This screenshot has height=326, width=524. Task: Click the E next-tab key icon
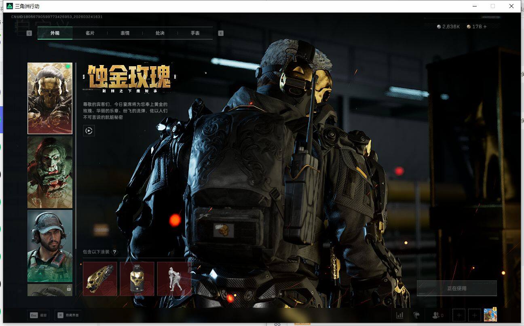(x=221, y=33)
